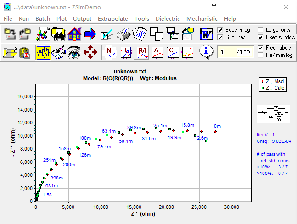Viewport: 297px width, 224px height.
Task: Click the house home icon
Action: pos(74,34)
